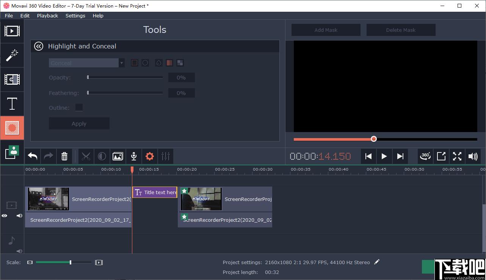Open the Transitions tab
Viewport: 486px width, 280px height.
12,79
